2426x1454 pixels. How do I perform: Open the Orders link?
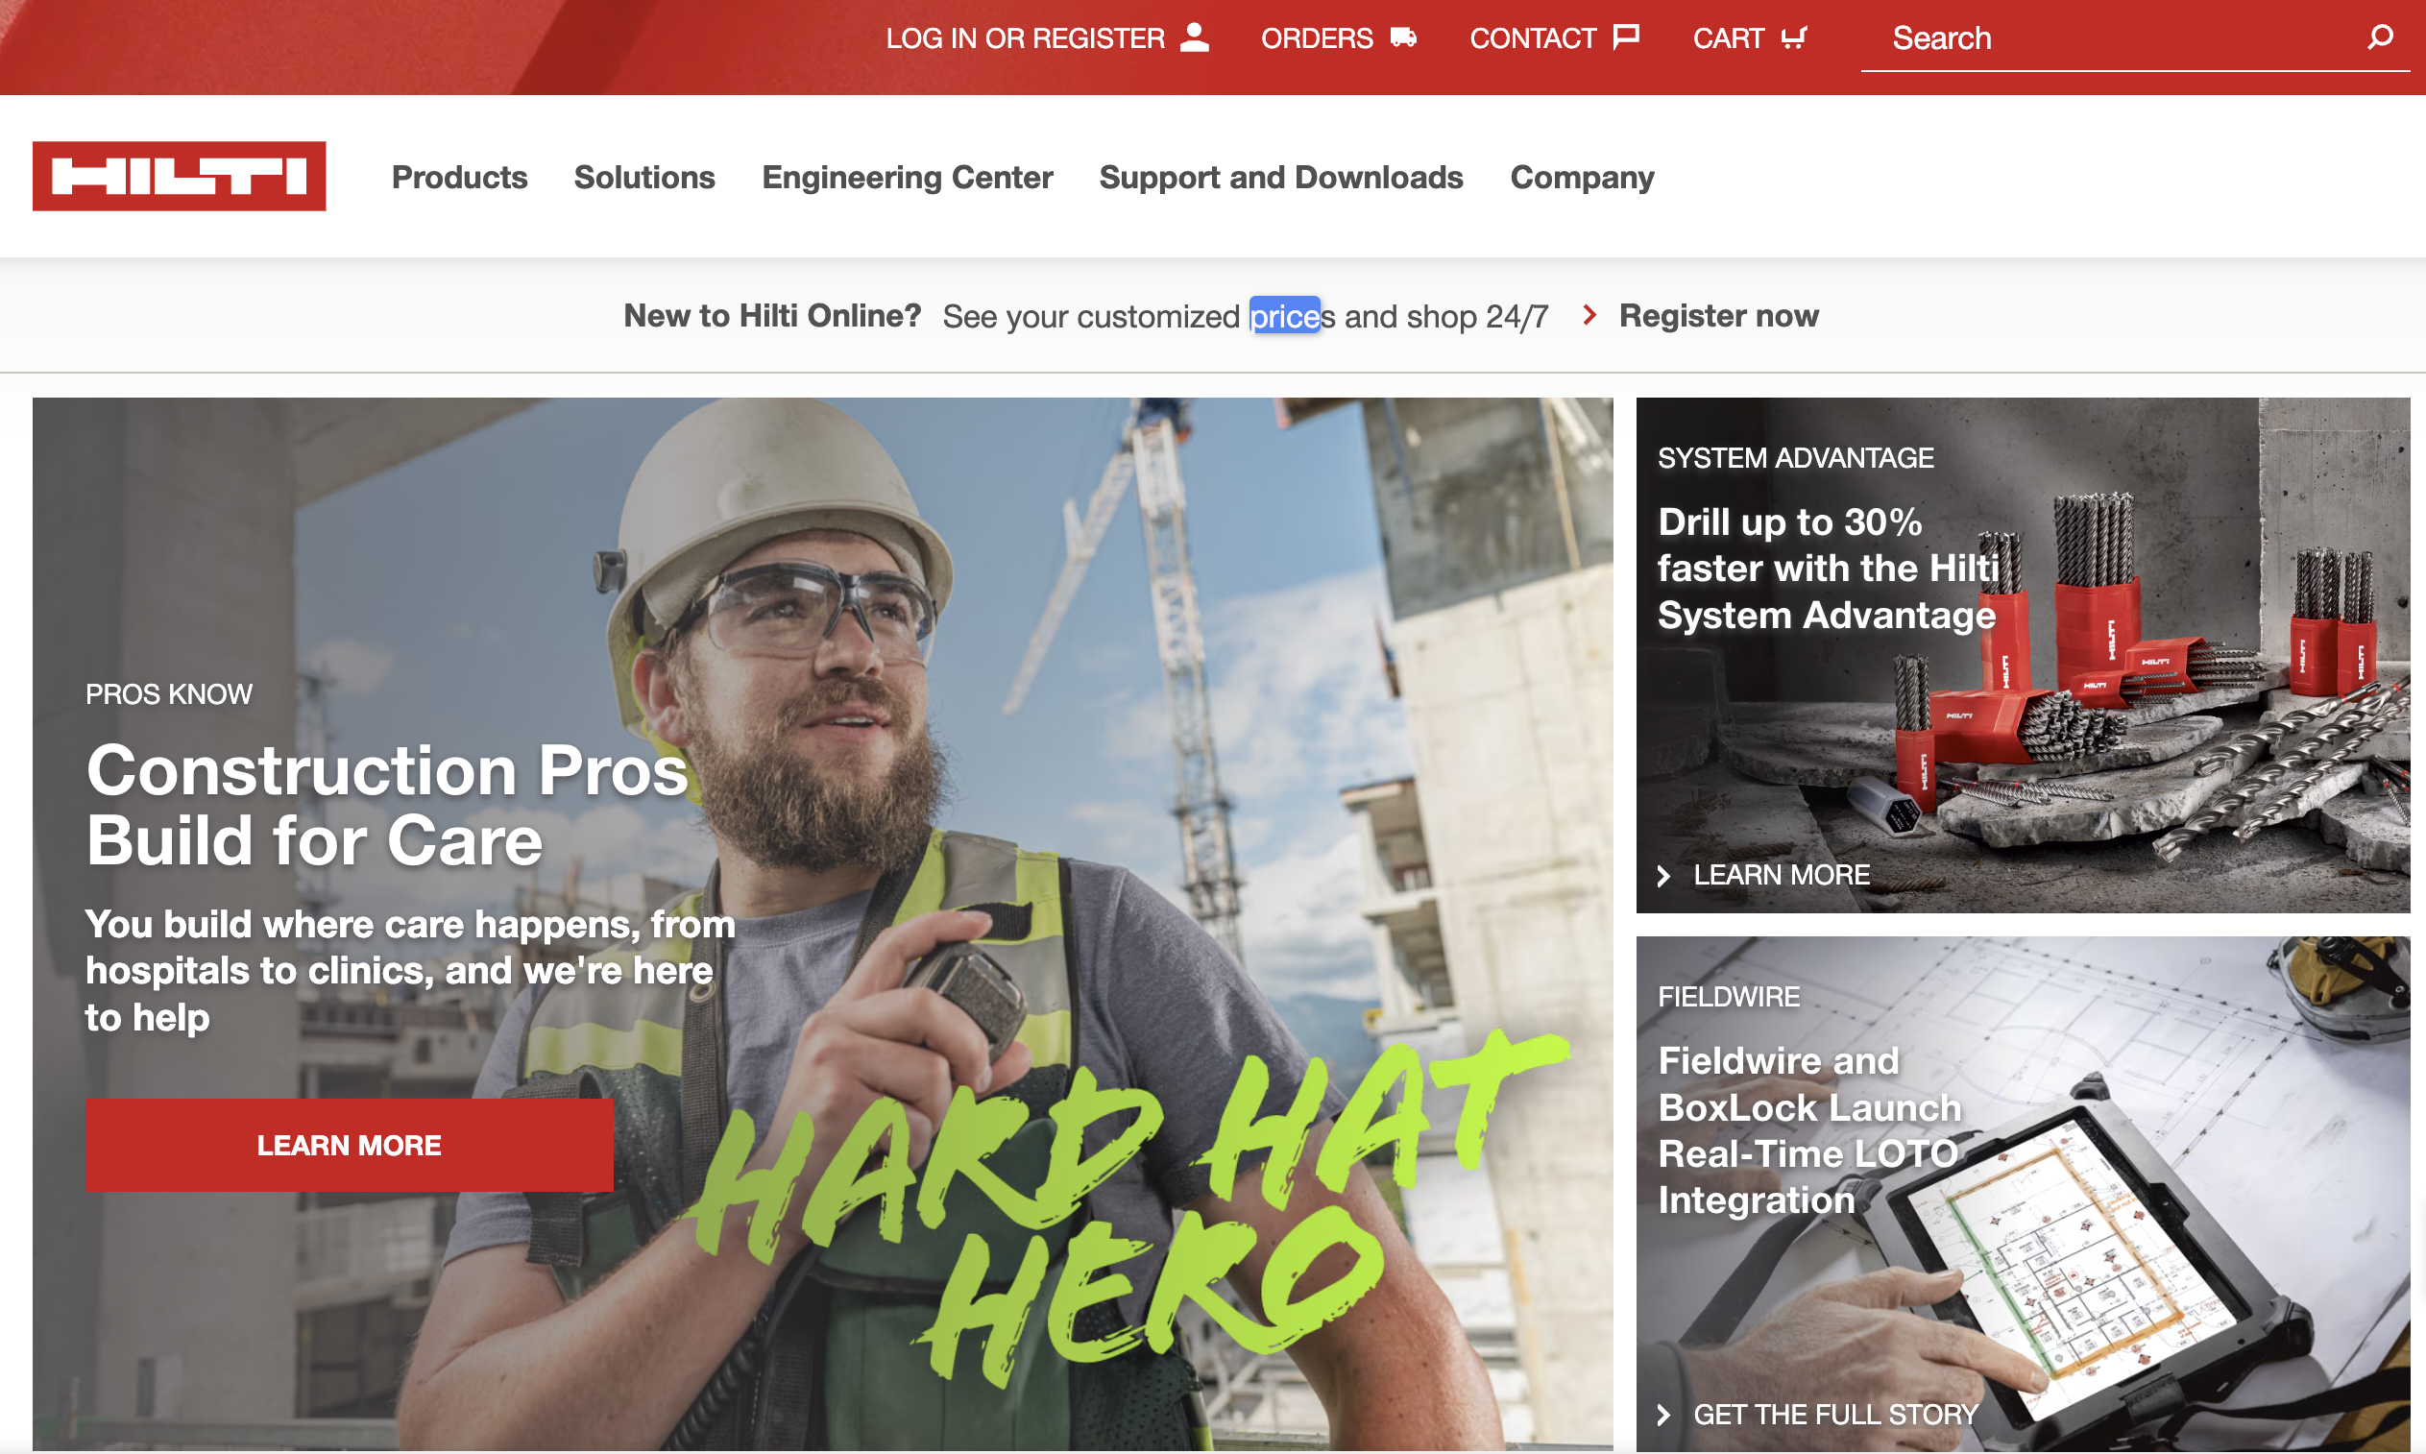pyautogui.click(x=1339, y=37)
